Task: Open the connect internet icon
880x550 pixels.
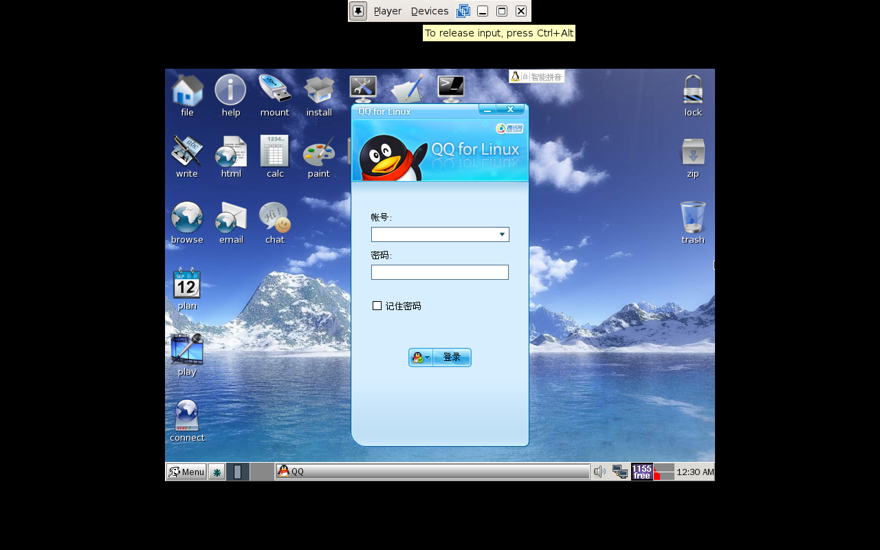Action: point(187,415)
